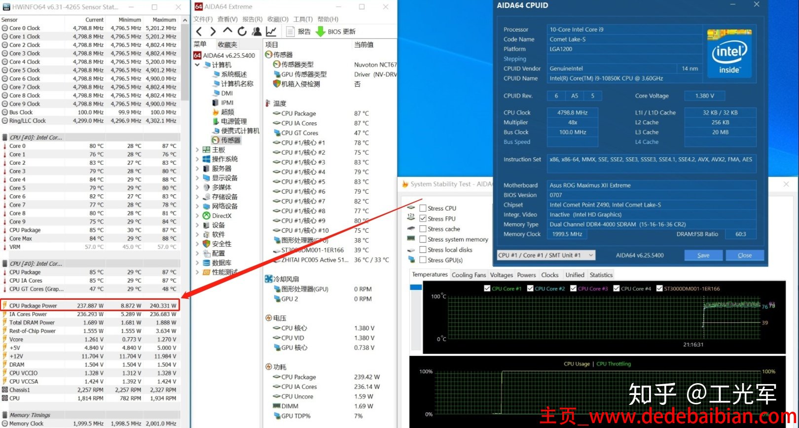Click the CPU Package Power lightning icon
This screenshot has width=799, height=428.
[4, 306]
